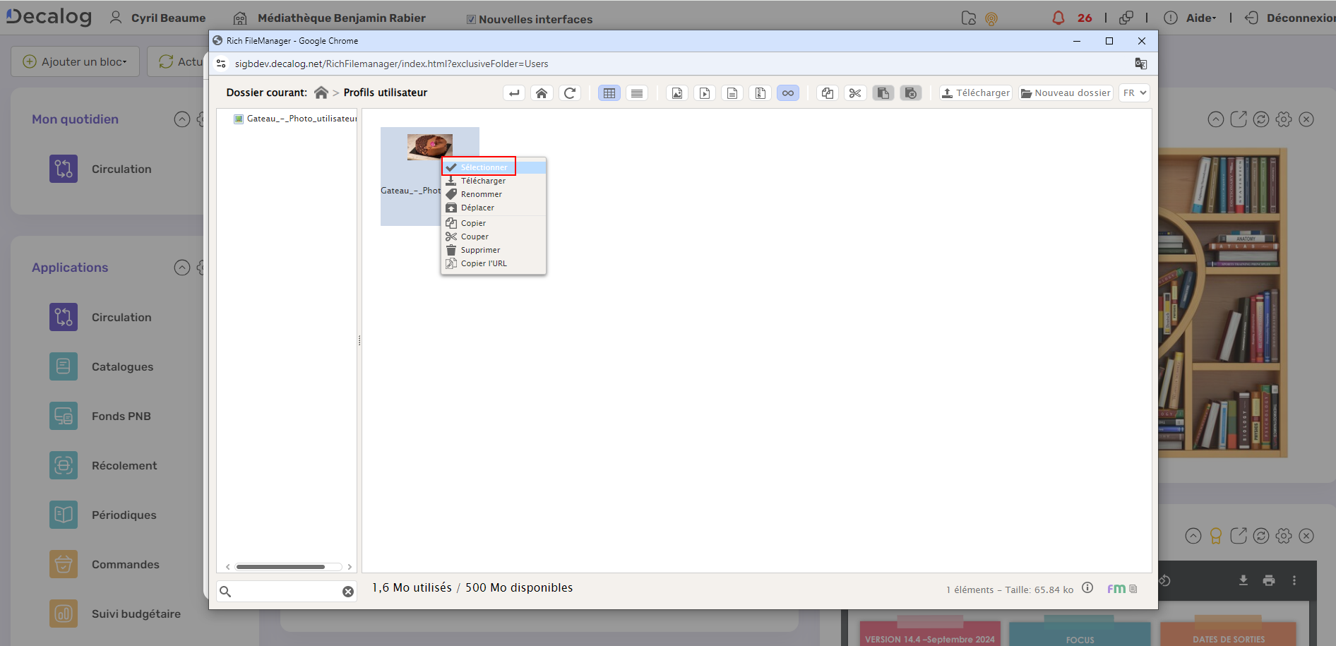Select Supprimer in the context menu
The width and height of the screenshot is (1336, 646).
[480, 250]
